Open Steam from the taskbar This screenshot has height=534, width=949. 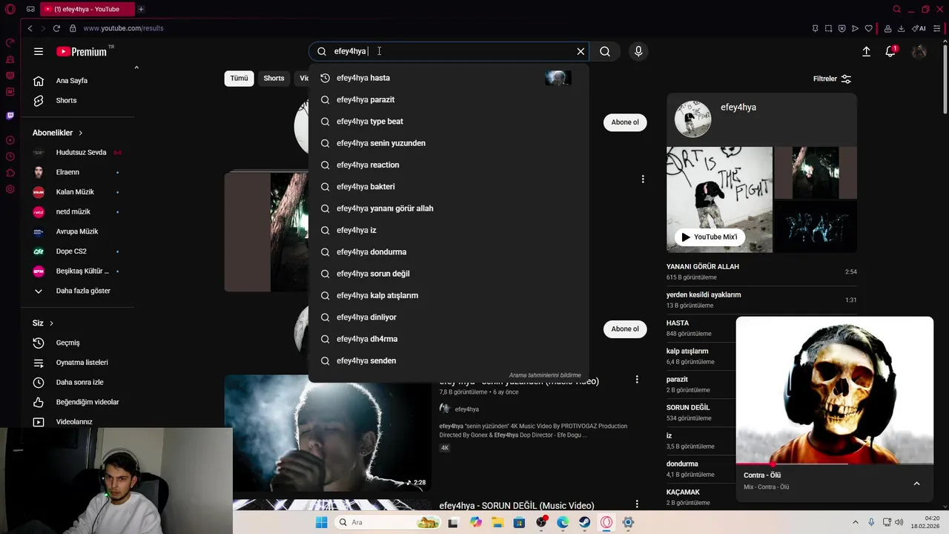584,522
